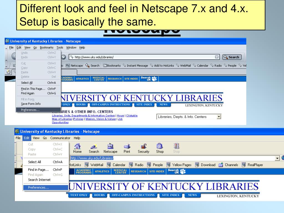This screenshot has height=213, width=284.
Task: Click People in upper personal toolbar
Action: [x=230, y=65]
